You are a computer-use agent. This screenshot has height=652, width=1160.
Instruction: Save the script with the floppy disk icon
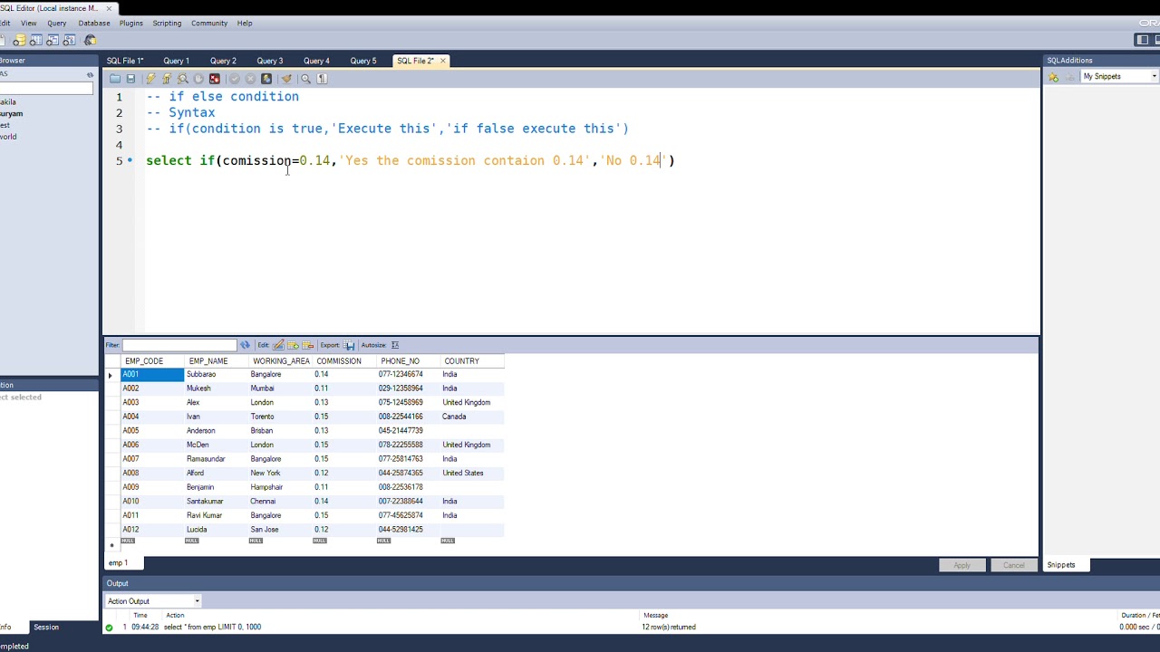point(130,79)
